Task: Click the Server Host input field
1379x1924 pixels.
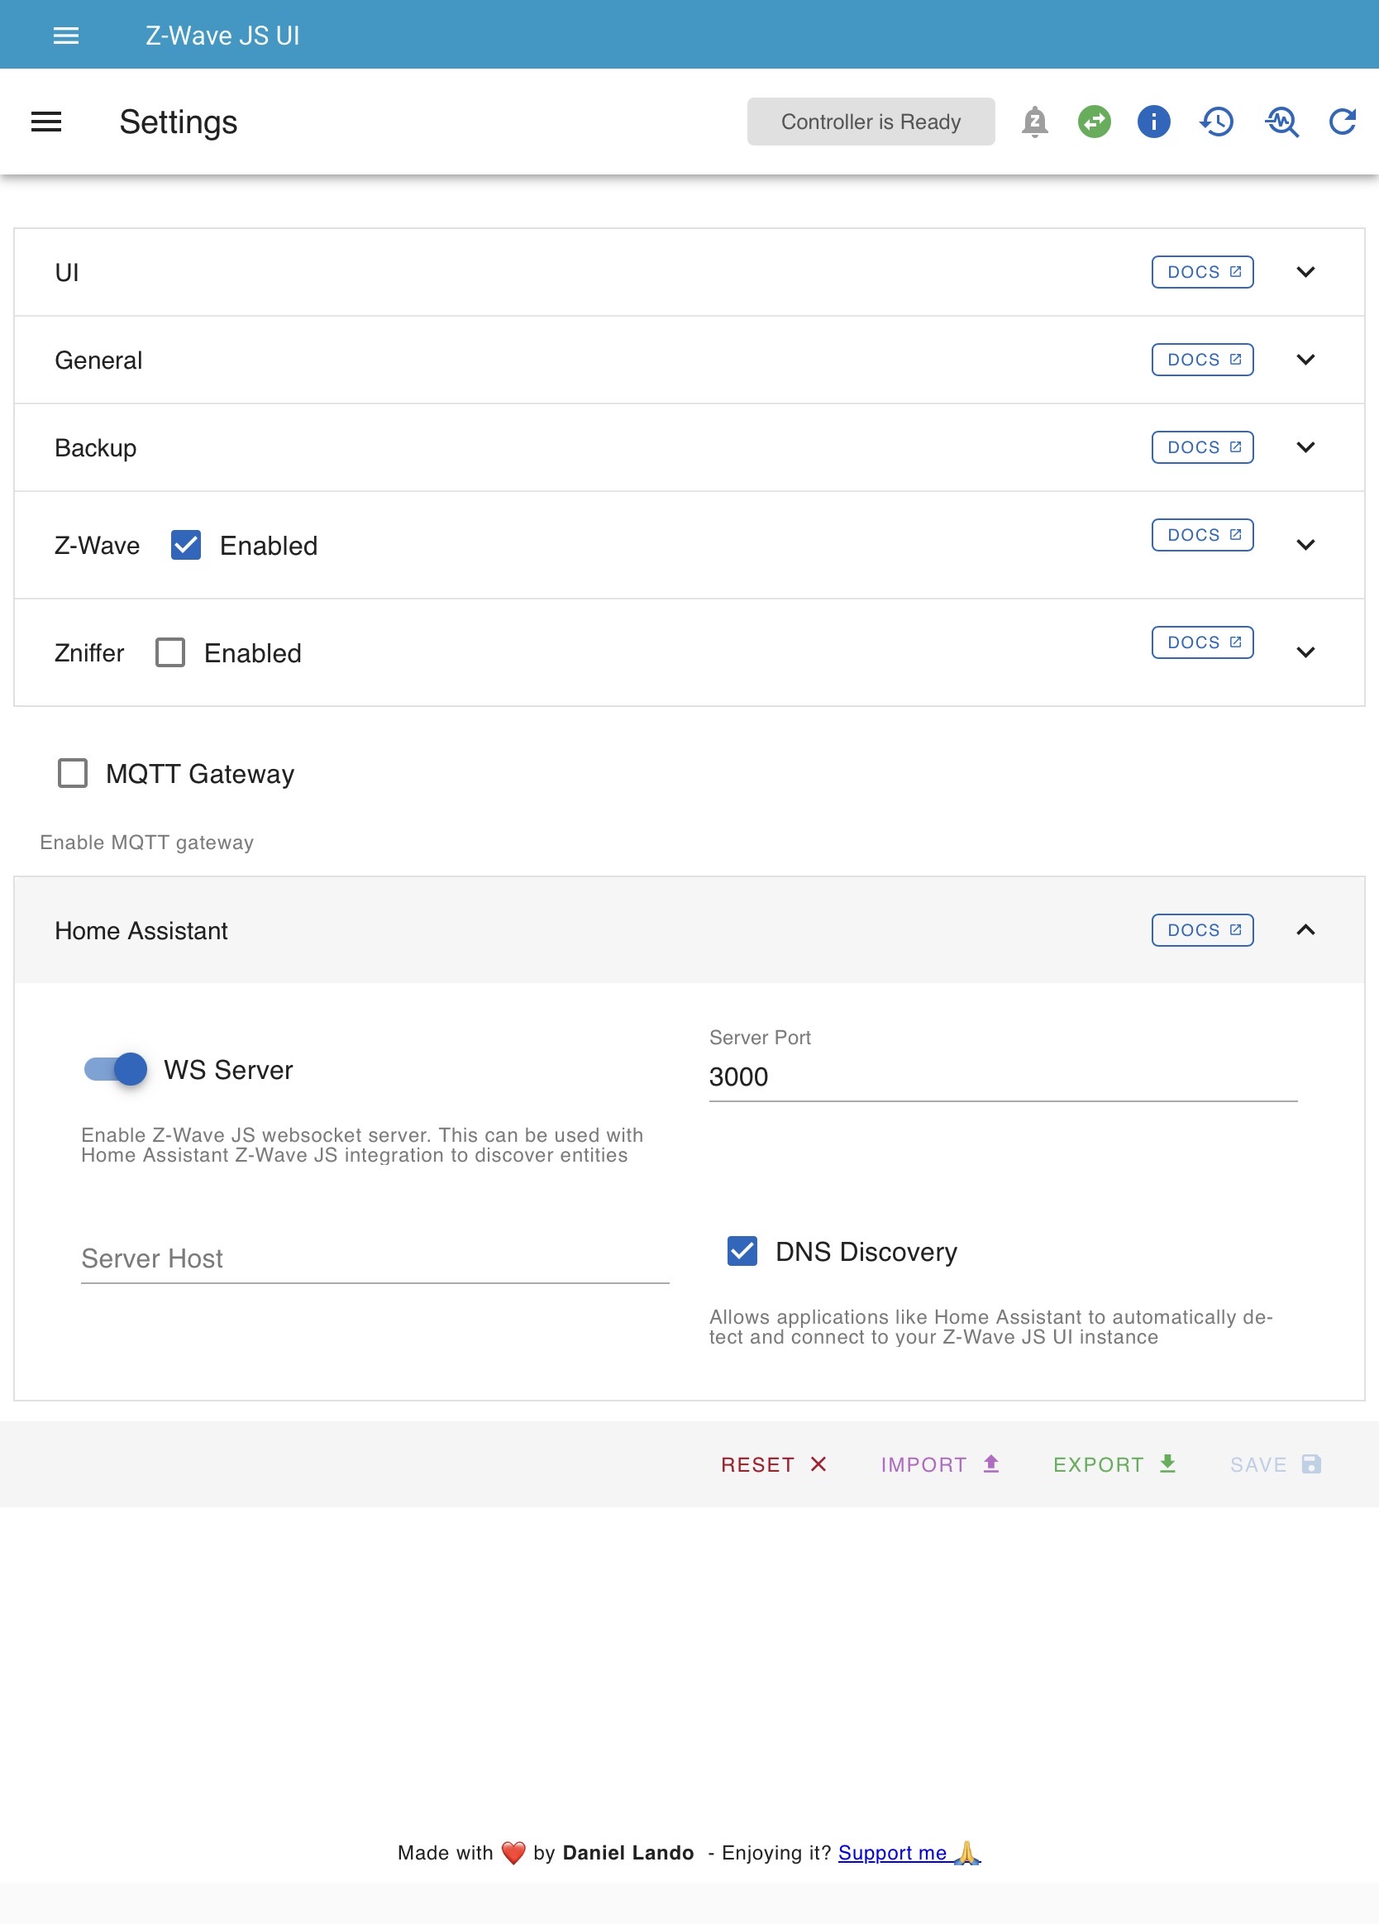Action: tap(374, 1259)
